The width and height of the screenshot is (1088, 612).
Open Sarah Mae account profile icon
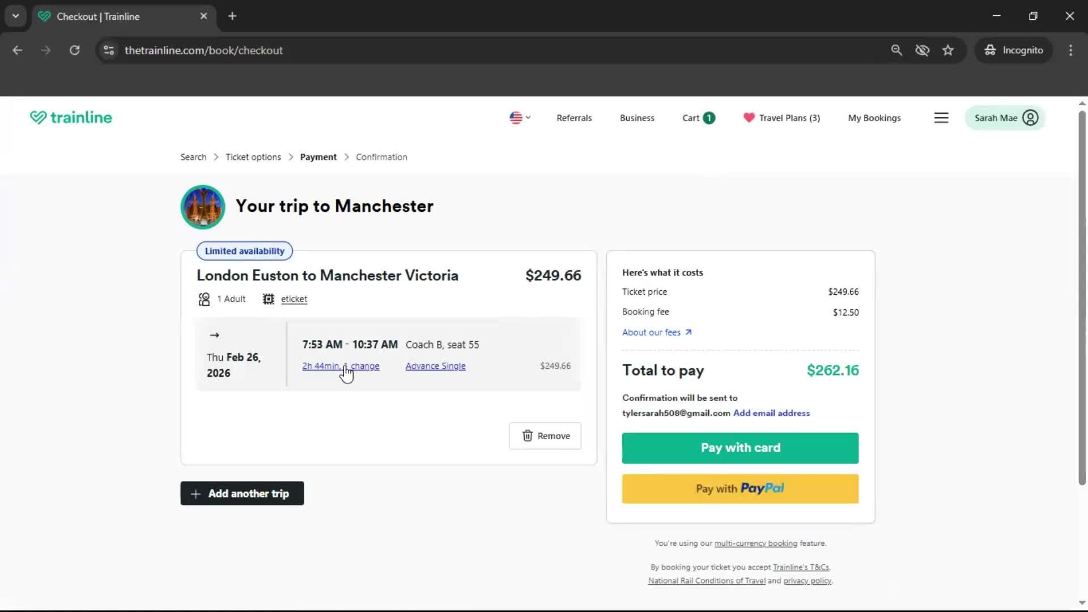[x=1030, y=118]
